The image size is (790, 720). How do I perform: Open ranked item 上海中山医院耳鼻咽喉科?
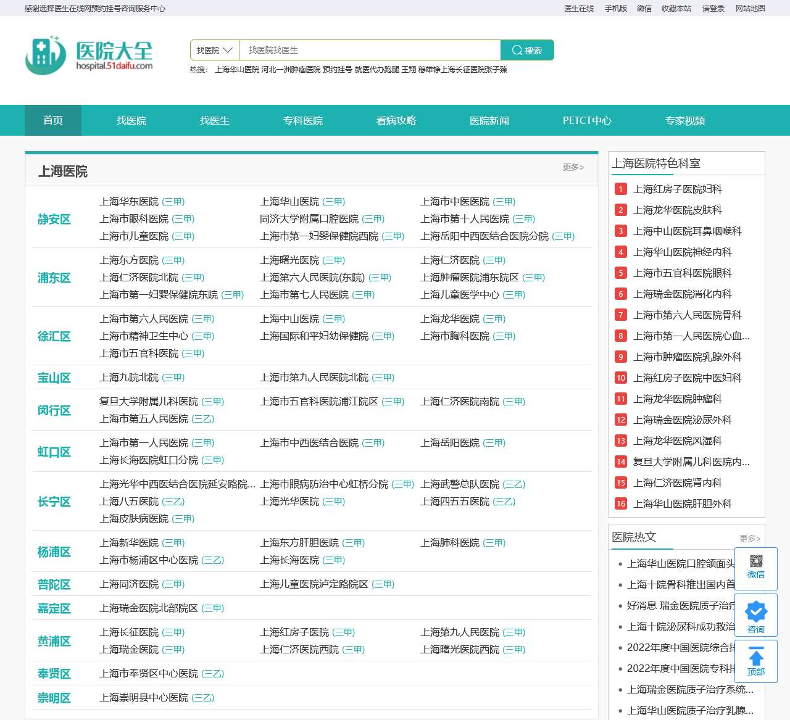[x=688, y=231]
